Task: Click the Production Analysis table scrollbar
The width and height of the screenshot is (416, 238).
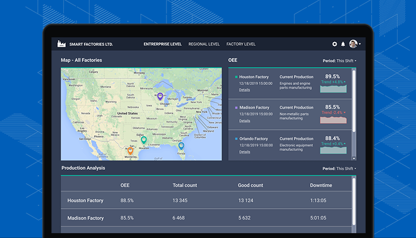Action: tap(354, 195)
